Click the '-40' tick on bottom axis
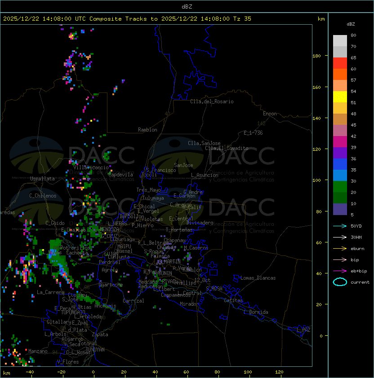This screenshot has width=374, height=378. [30, 372]
